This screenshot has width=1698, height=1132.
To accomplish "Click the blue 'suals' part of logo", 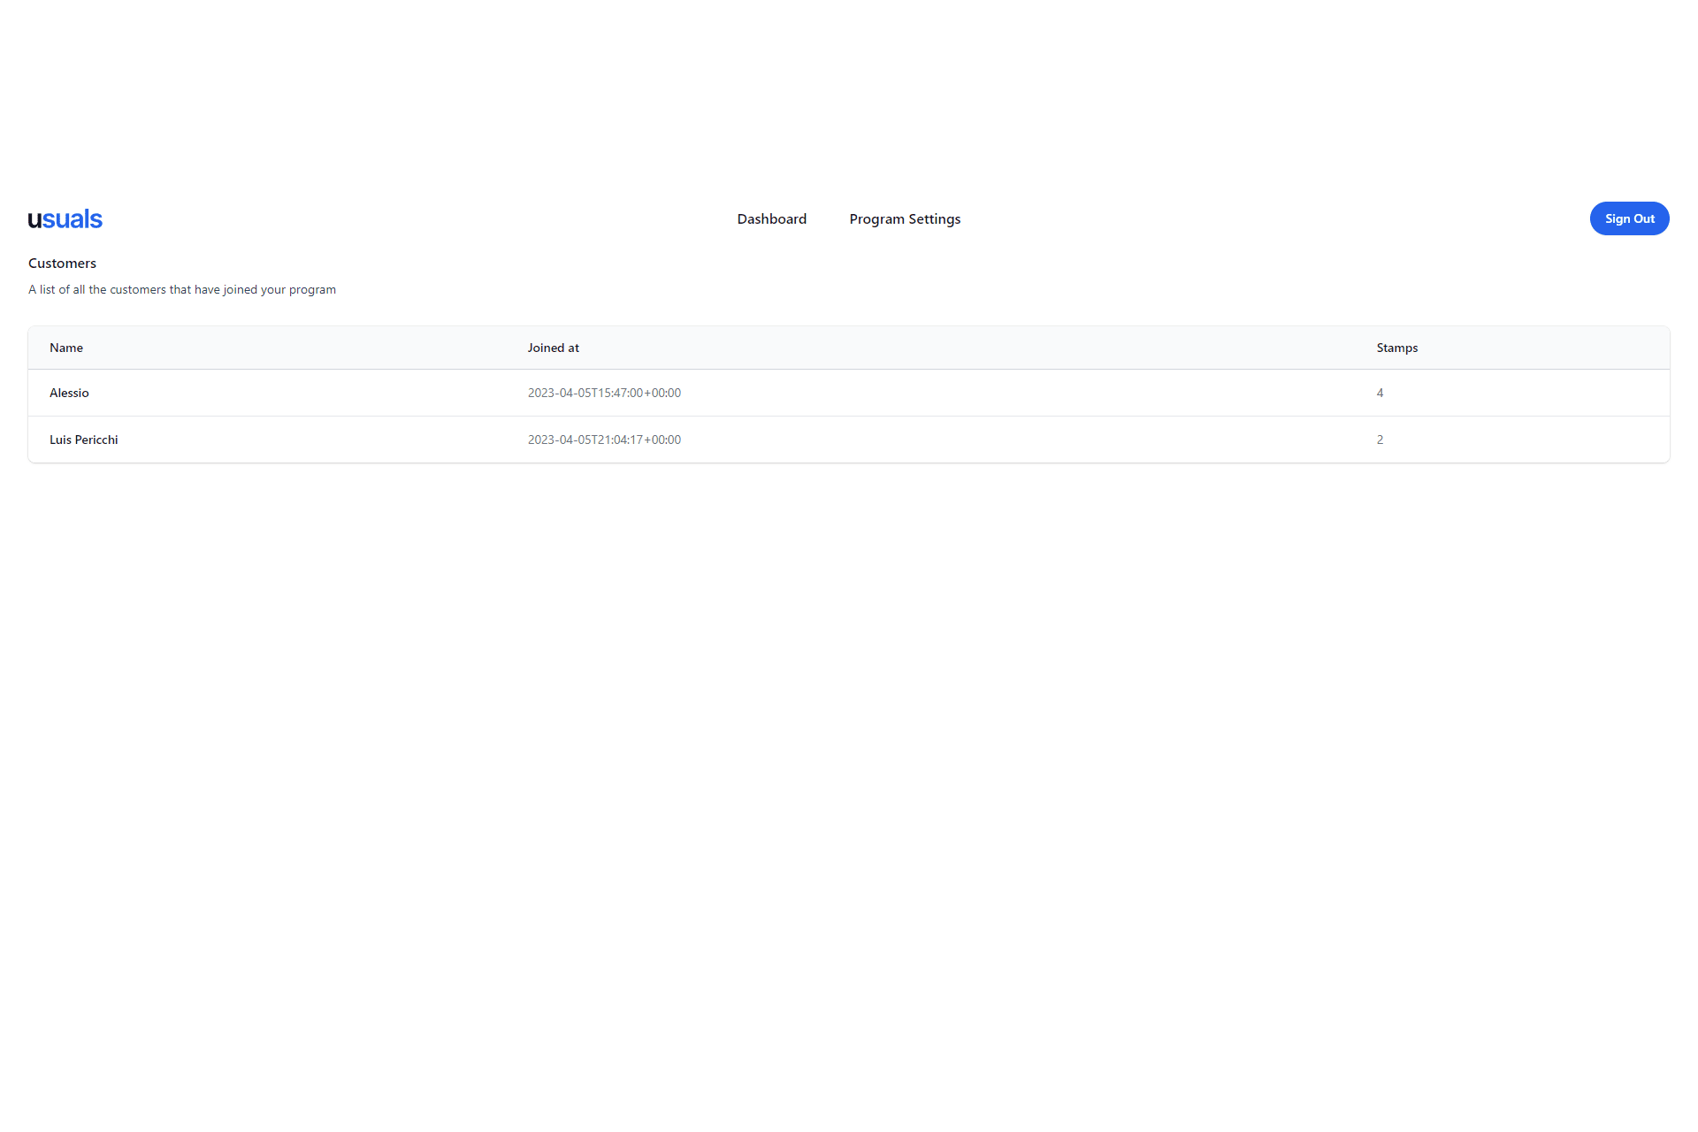I will point(73,219).
